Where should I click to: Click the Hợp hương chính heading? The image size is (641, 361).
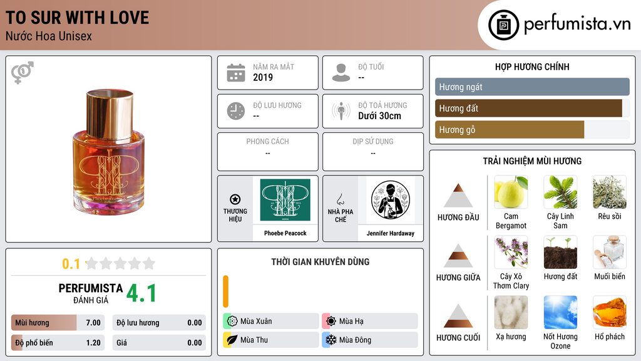pos(532,66)
